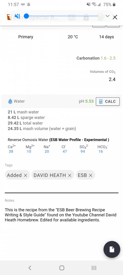Tap the blue water drop icon

pyautogui.click(x=10, y=101)
